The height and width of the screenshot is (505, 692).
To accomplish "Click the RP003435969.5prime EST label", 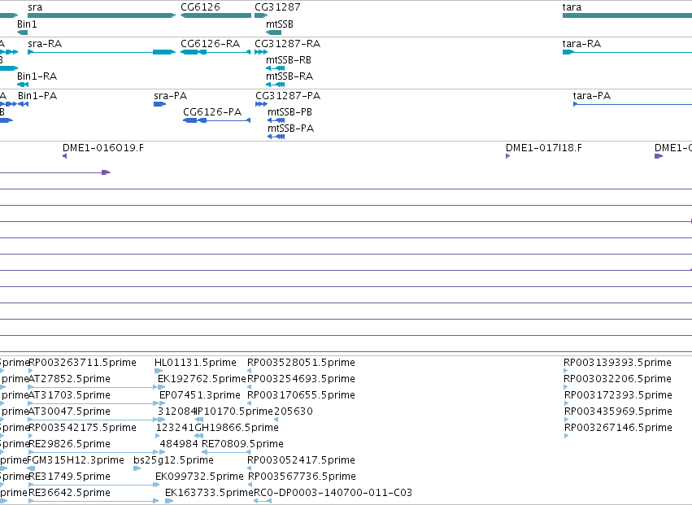I will click(x=619, y=411).
